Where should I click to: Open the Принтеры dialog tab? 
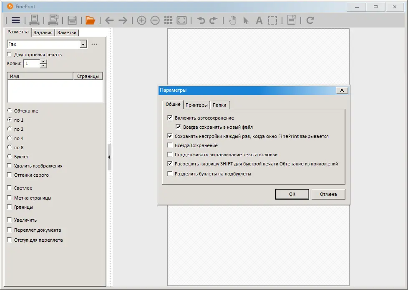196,105
